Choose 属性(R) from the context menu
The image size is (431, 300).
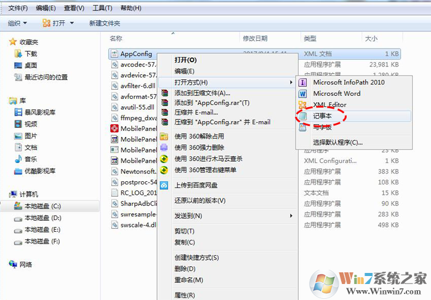click(185, 295)
